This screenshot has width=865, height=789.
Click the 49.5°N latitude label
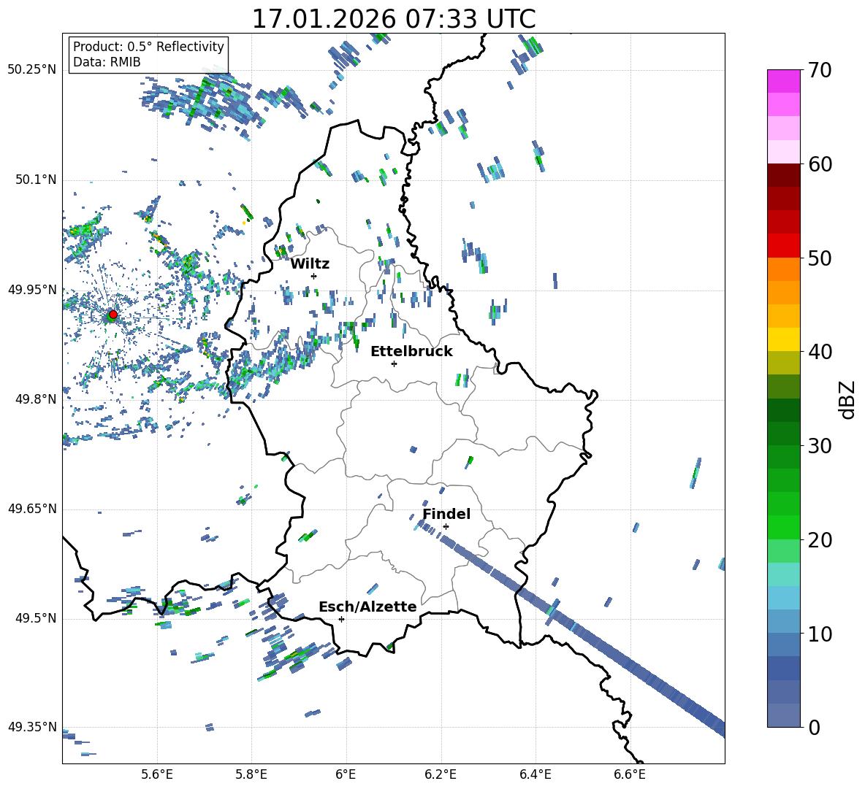(35, 618)
